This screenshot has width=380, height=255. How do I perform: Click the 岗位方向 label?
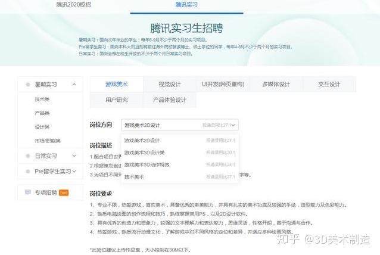[x=101, y=125]
